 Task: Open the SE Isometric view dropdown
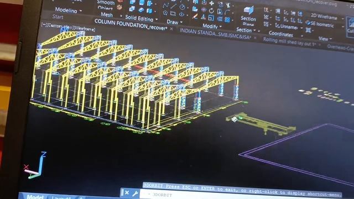pyautogui.click(x=343, y=27)
